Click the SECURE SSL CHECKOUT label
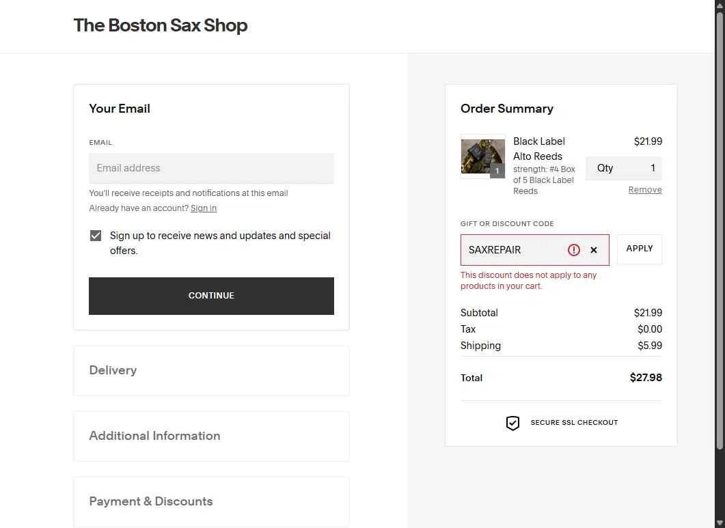The width and height of the screenshot is (725, 528). coord(574,423)
